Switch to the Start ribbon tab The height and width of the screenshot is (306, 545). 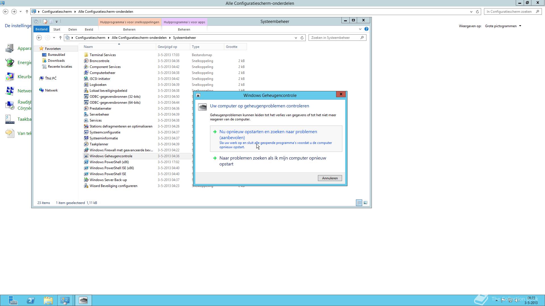point(57,29)
